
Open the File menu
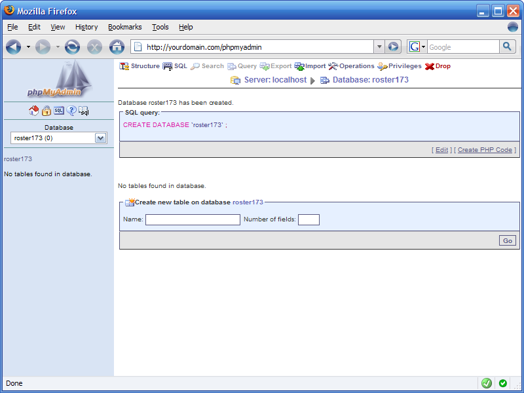[x=12, y=27]
